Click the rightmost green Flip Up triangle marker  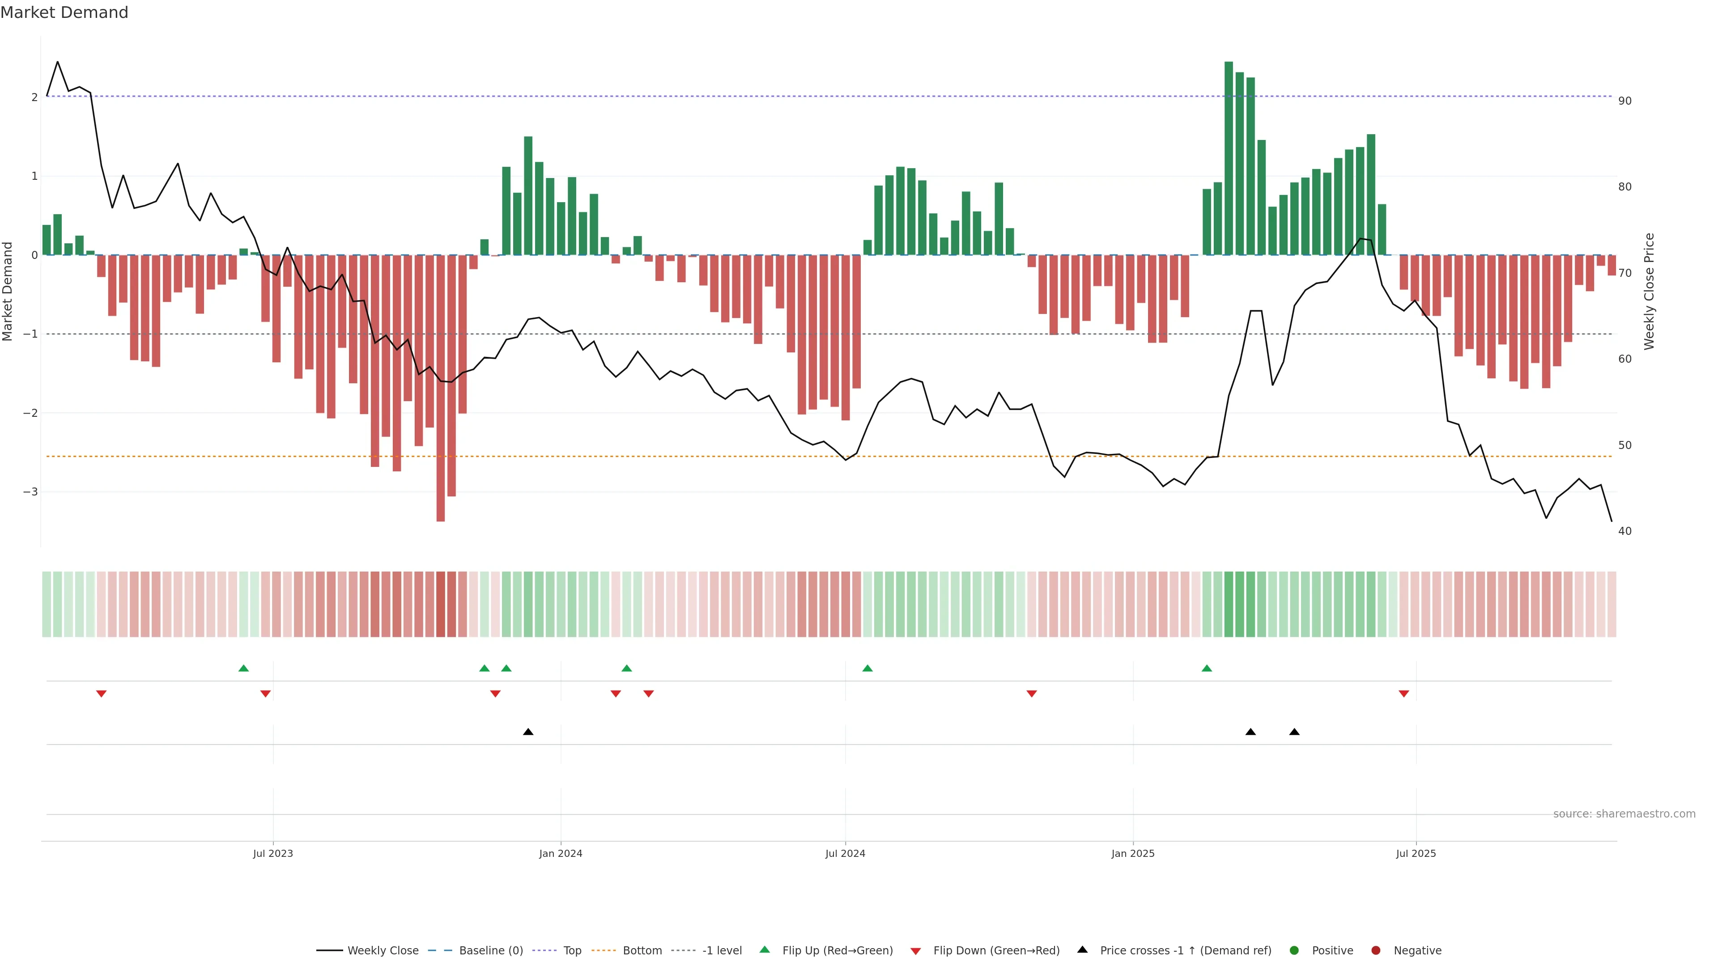point(1207,668)
